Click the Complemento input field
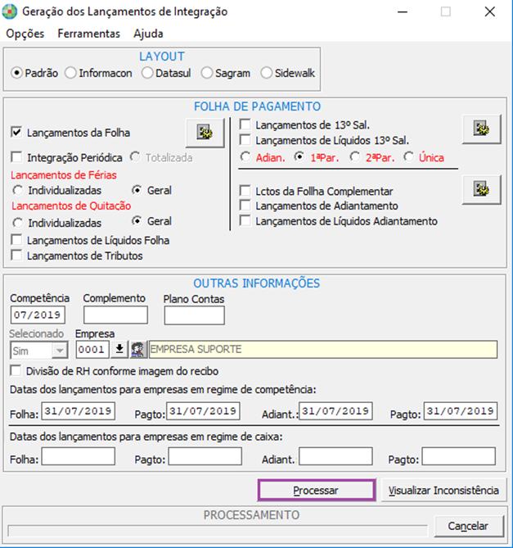This screenshot has height=548, width=513. click(x=115, y=315)
